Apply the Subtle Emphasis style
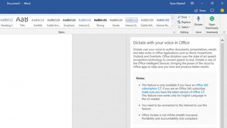Image resolution: width=227 pixels, height=128 pixels. tap(54, 22)
